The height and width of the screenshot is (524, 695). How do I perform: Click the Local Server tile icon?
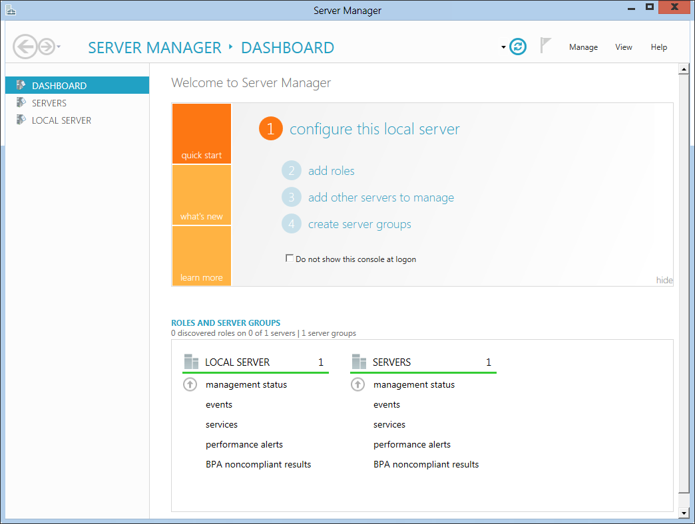(x=191, y=362)
